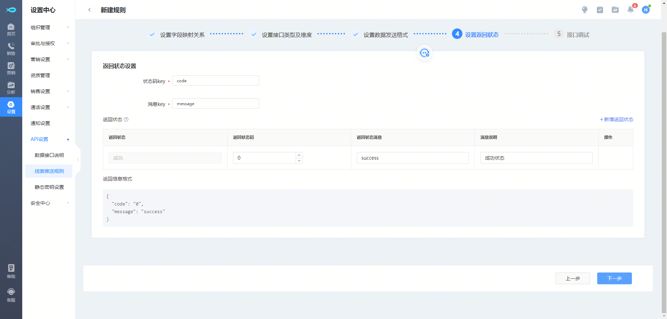Click the 新增返回状态 link

tap(617, 119)
